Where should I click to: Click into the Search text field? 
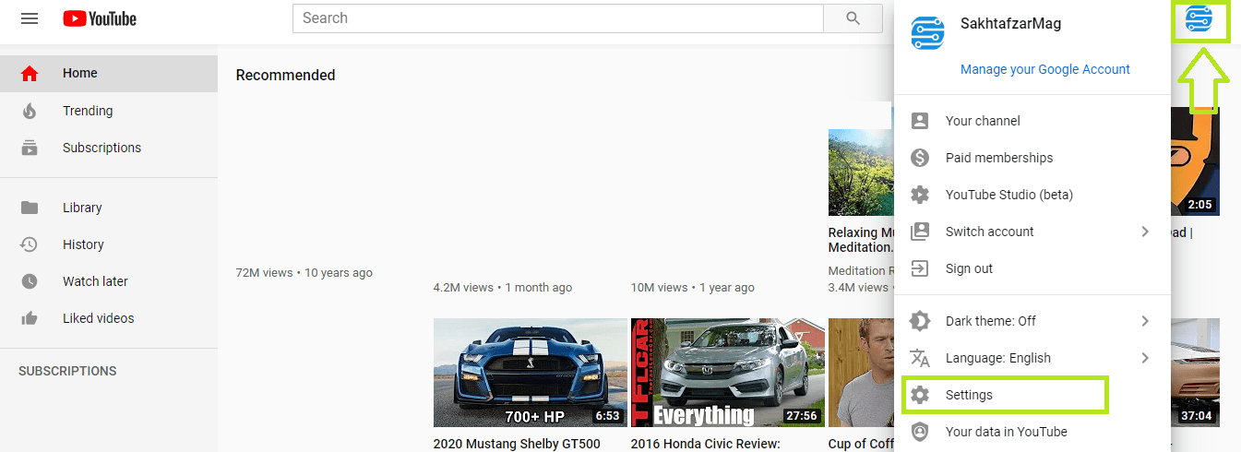pyautogui.click(x=556, y=18)
